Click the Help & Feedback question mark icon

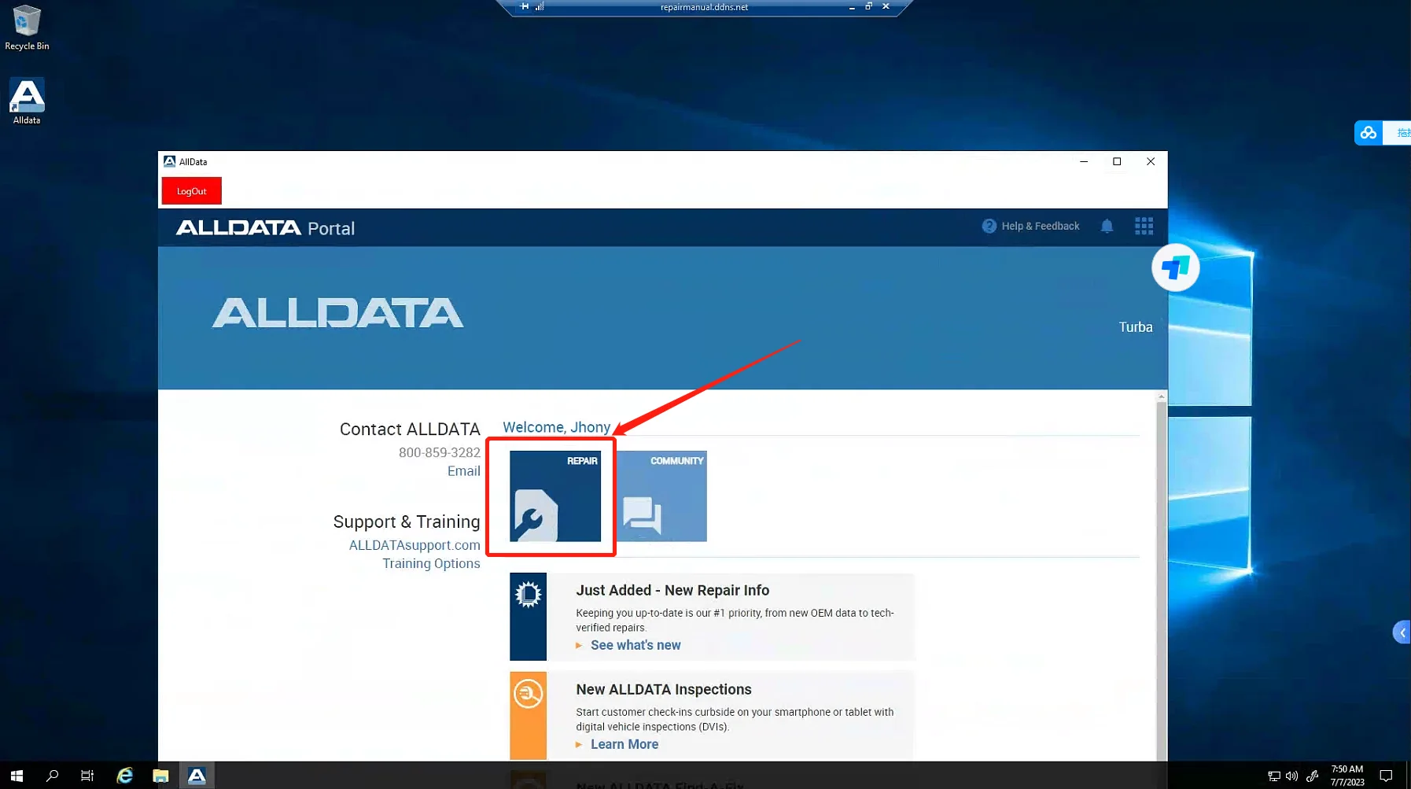989,227
